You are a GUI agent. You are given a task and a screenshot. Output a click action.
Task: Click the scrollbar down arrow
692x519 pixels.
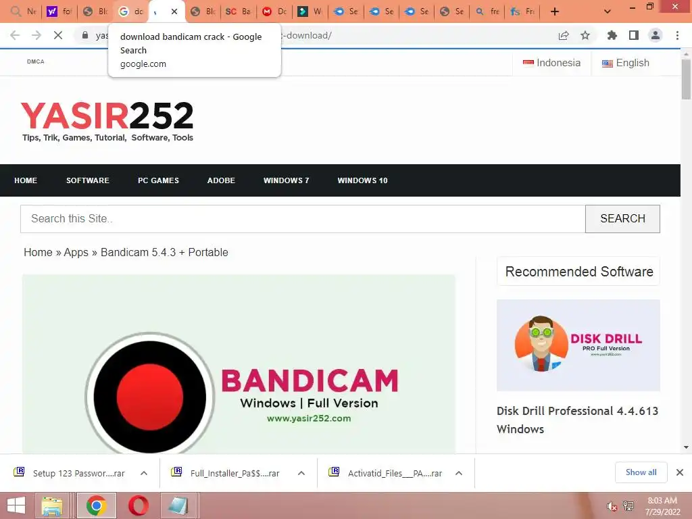click(x=686, y=447)
